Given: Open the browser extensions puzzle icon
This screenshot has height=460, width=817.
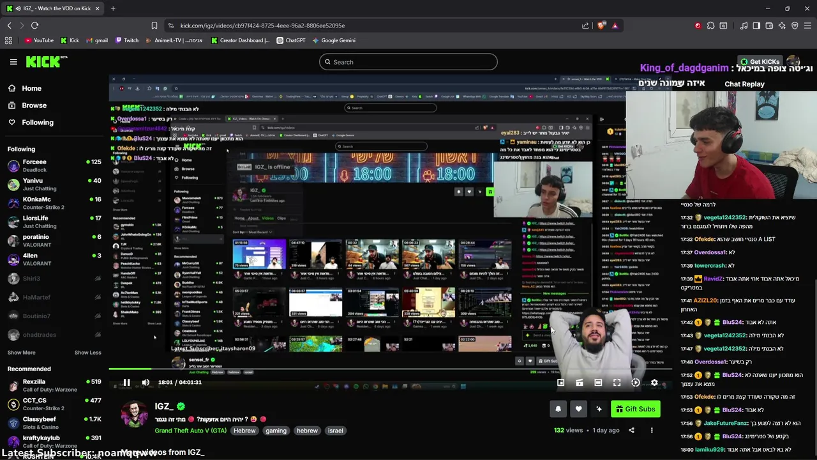Looking at the screenshot, I should coord(710,26).
